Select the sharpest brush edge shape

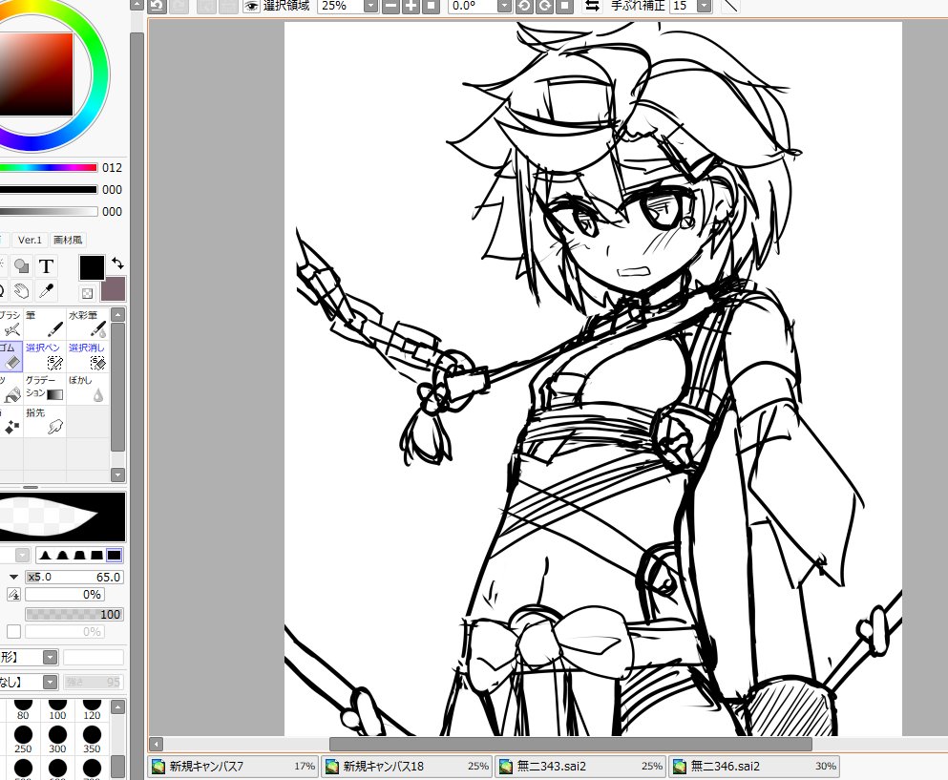click(45, 555)
